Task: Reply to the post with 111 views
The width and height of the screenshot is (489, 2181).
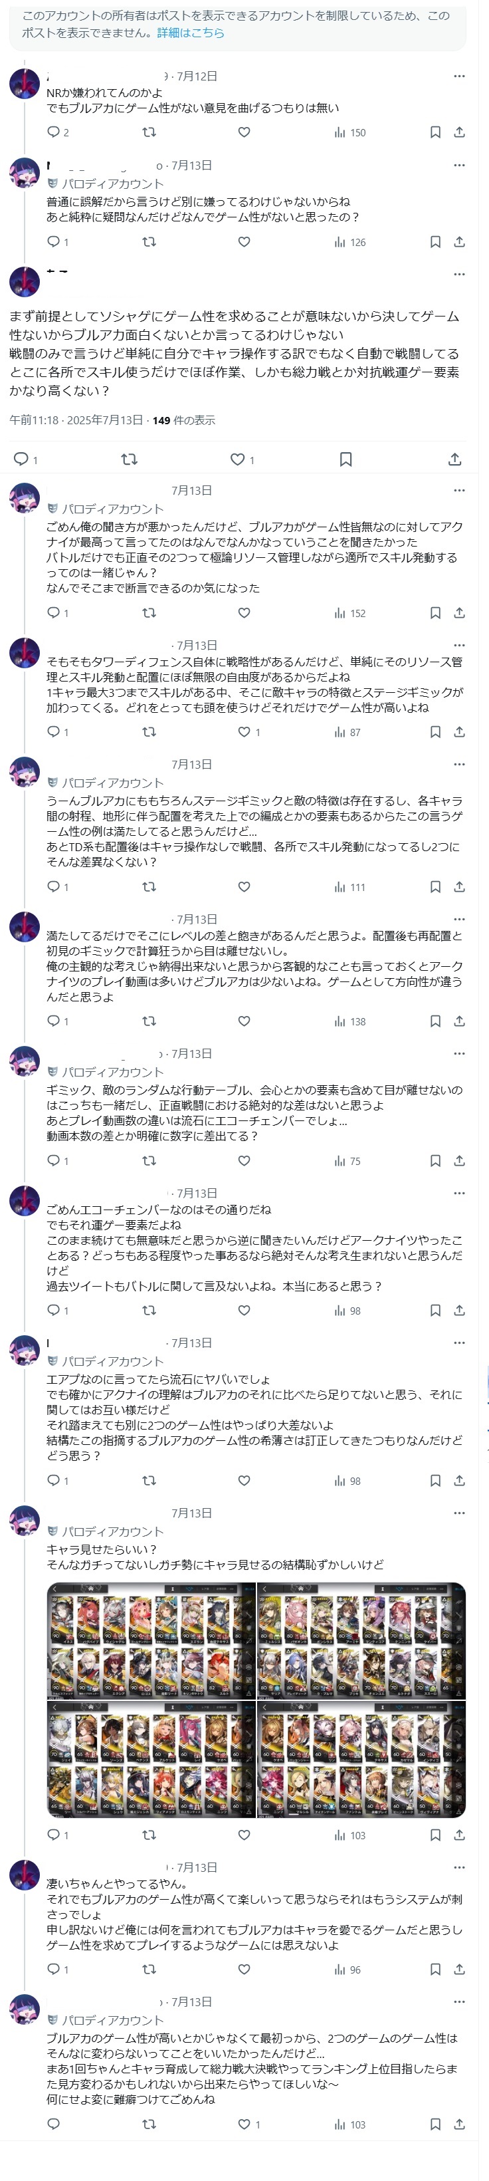Action: pos(53,886)
